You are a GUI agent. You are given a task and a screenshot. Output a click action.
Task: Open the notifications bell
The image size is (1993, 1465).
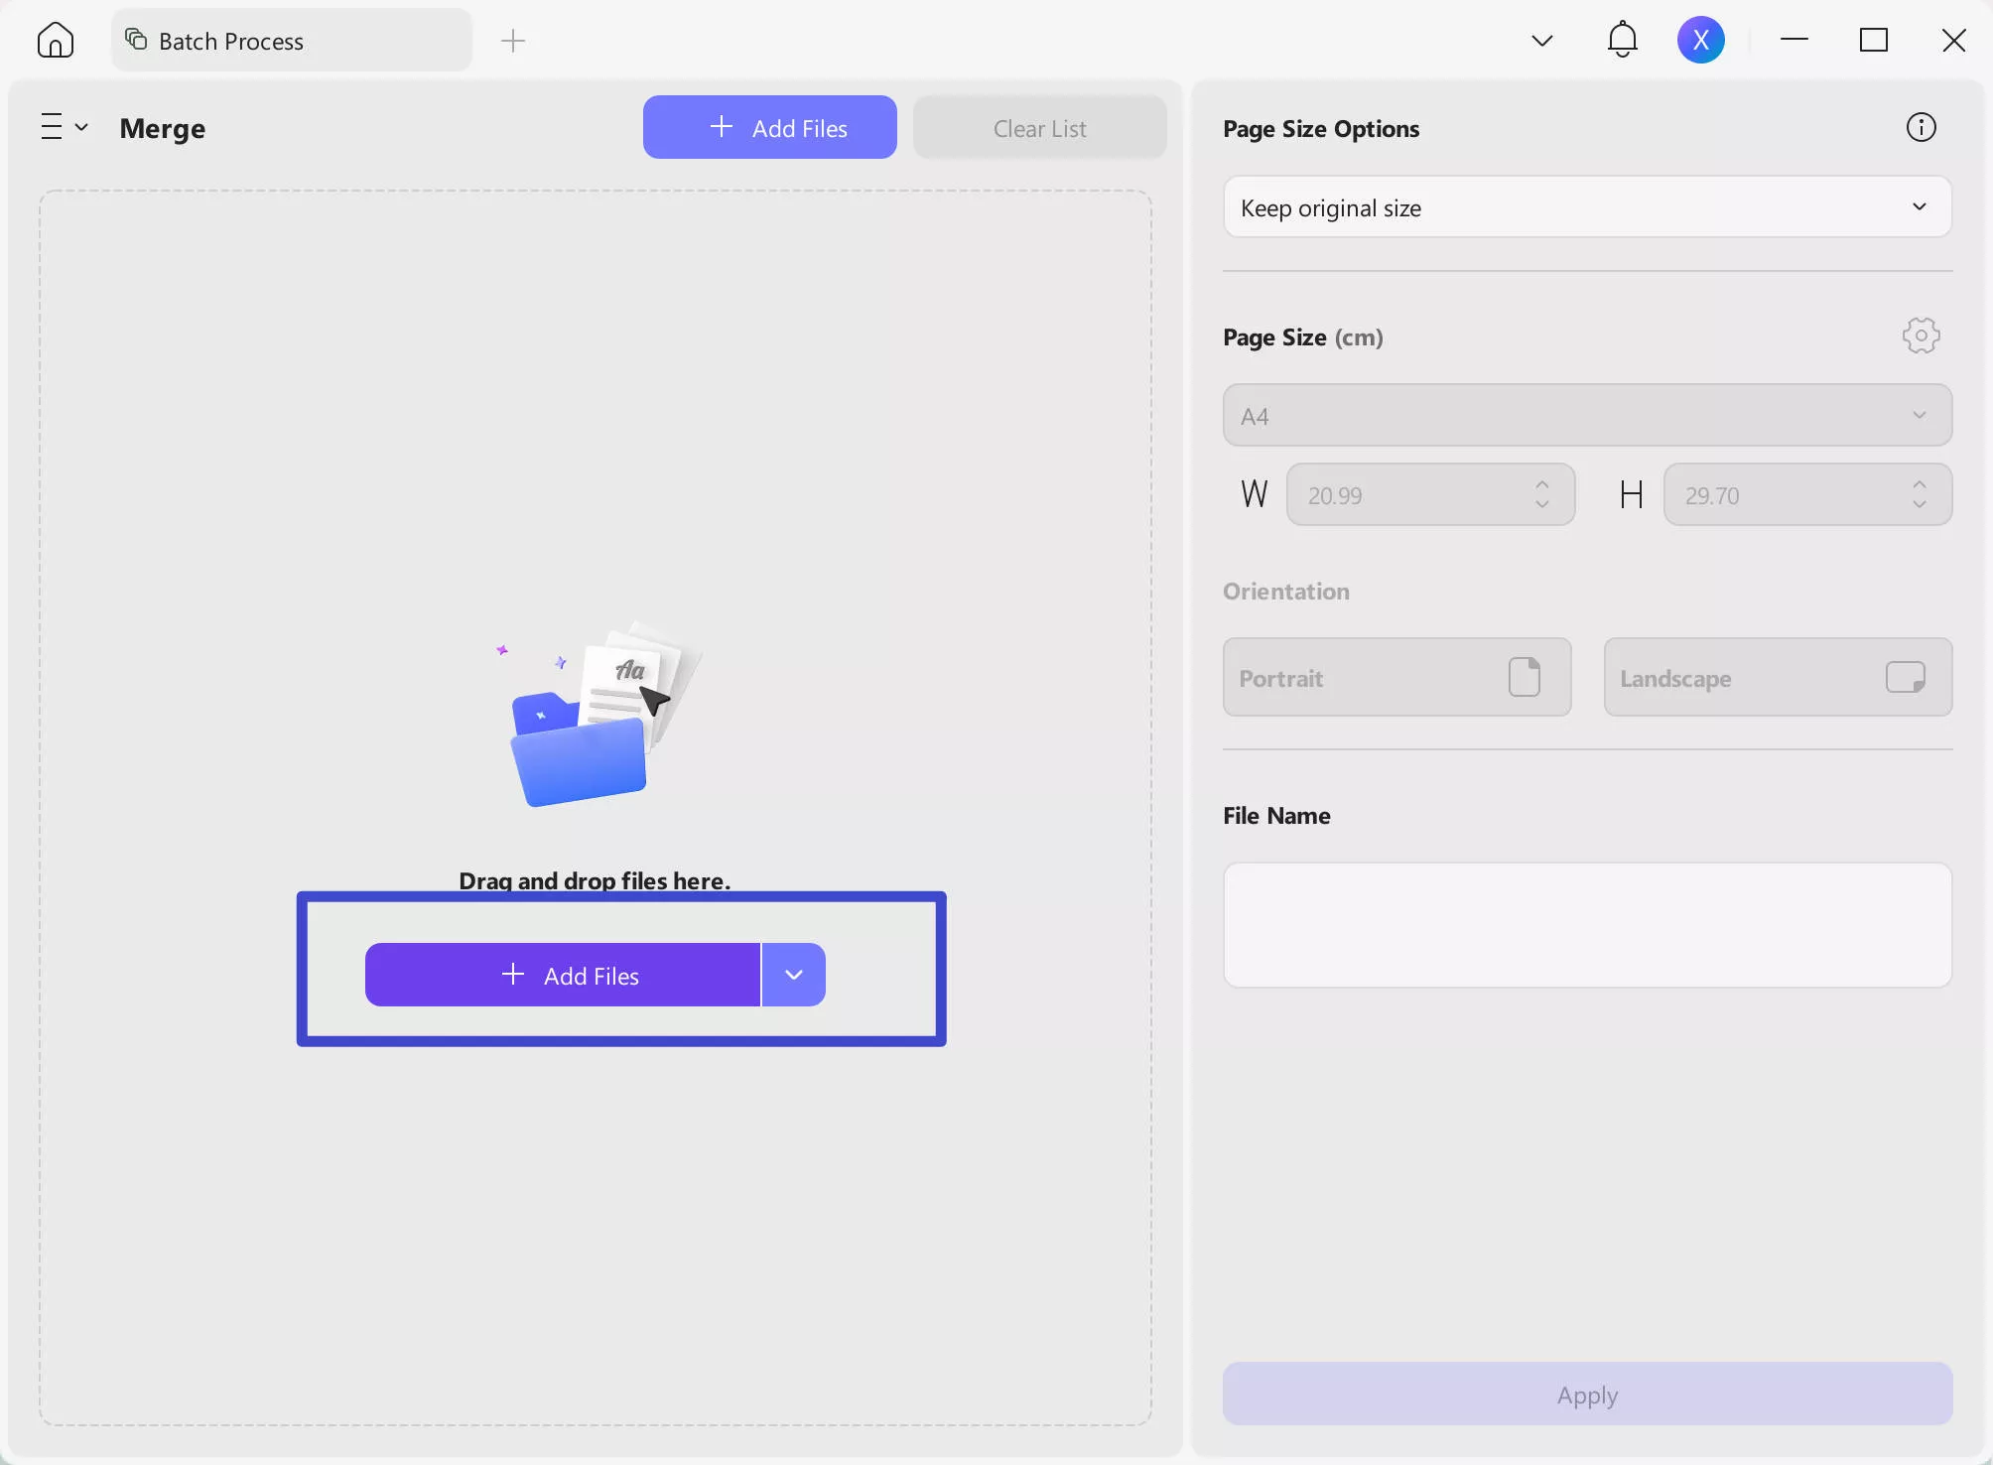click(1622, 40)
